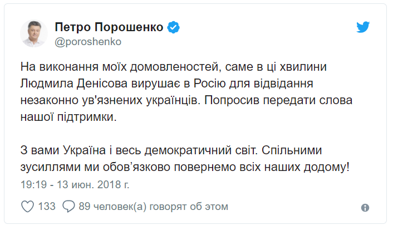Click the word 'Спільними' in the tweet

pyautogui.click(x=292, y=150)
